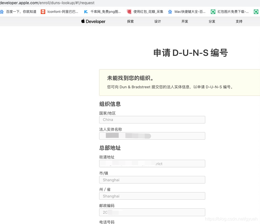Click the 花瓣 red bookmark favicon
Image resolution: width=260 pixels, height=224 pixels.
(x=129, y=12)
